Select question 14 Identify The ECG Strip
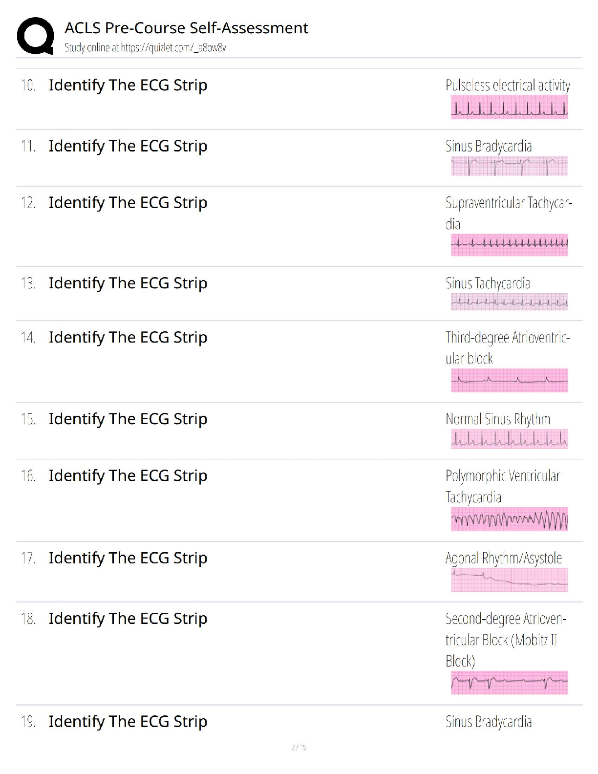 (x=128, y=337)
